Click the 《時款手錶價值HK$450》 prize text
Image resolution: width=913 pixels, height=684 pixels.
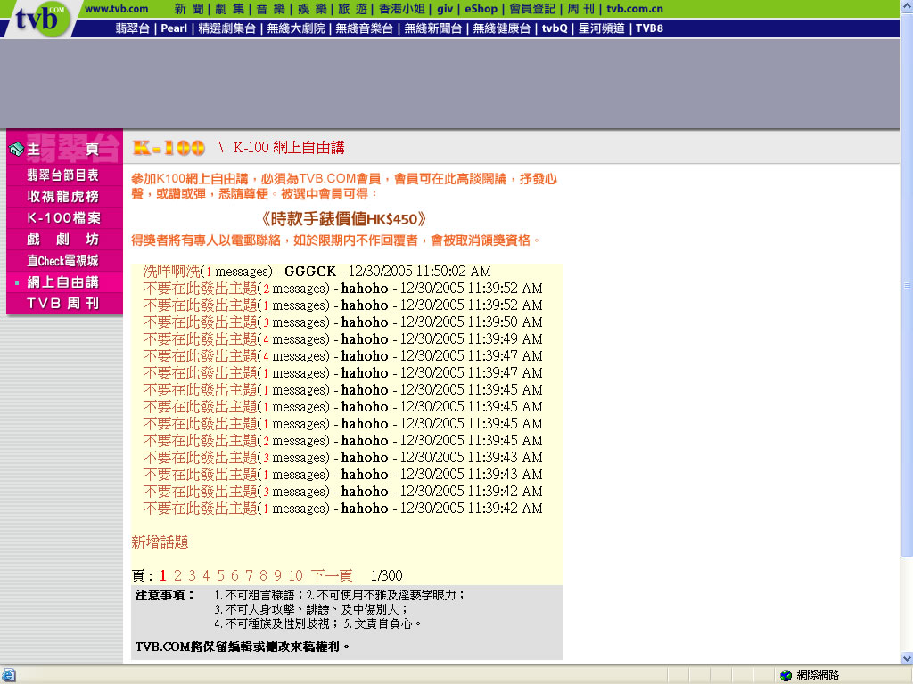[344, 219]
